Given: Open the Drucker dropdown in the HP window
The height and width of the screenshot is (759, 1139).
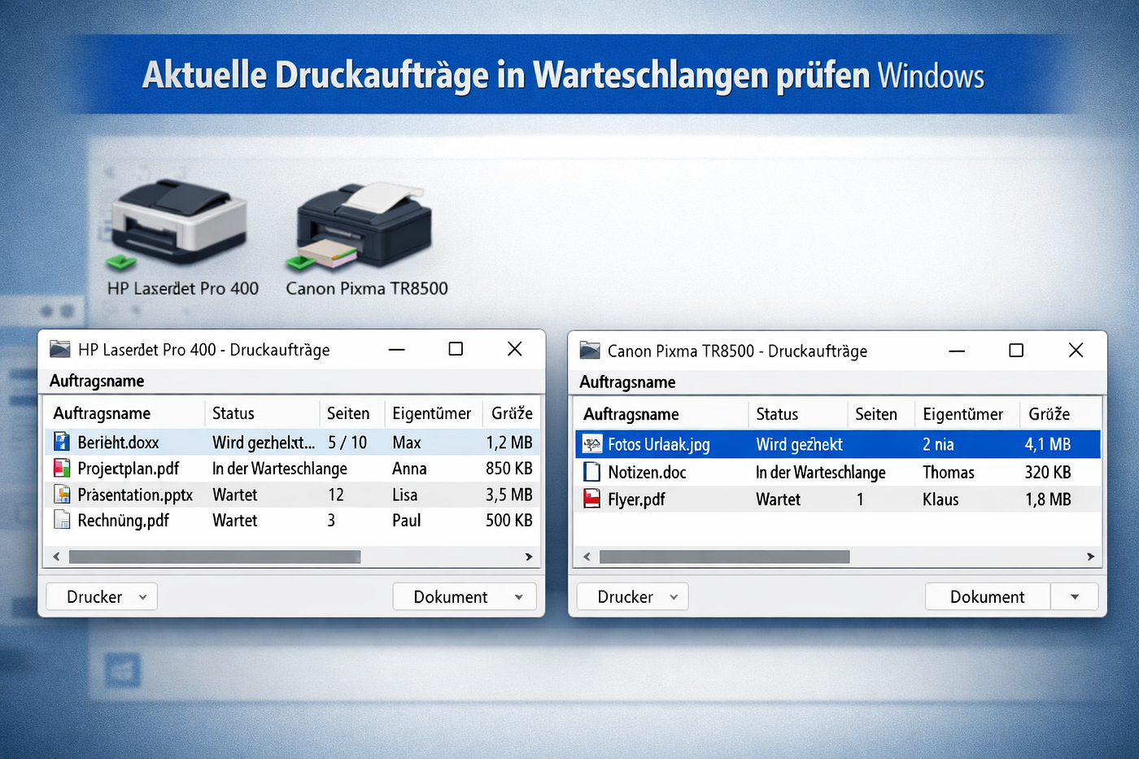Looking at the screenshot, I should (x=102, y=597).
